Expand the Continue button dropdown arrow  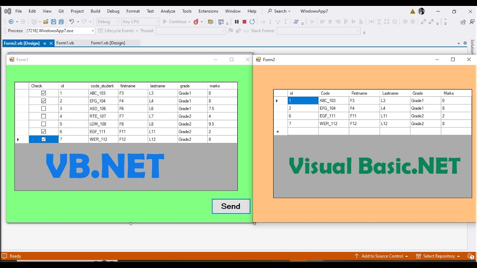coord(189,22)
